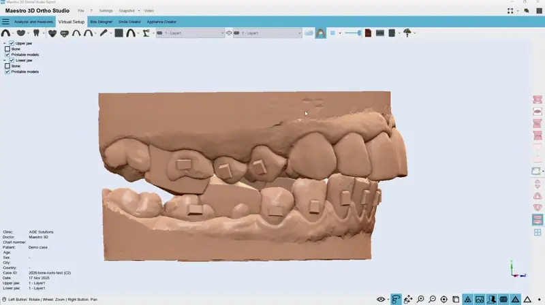Open the Video menu
The image size is (545, 305).
click(149, 11)
